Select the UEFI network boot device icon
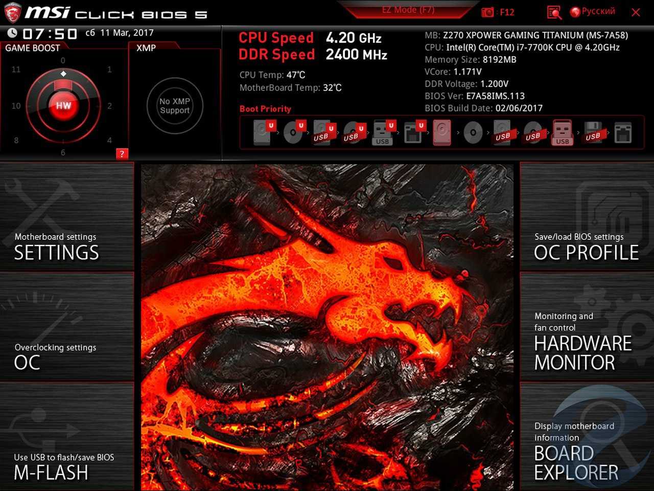The image size is (654, 491). (413, 132)
